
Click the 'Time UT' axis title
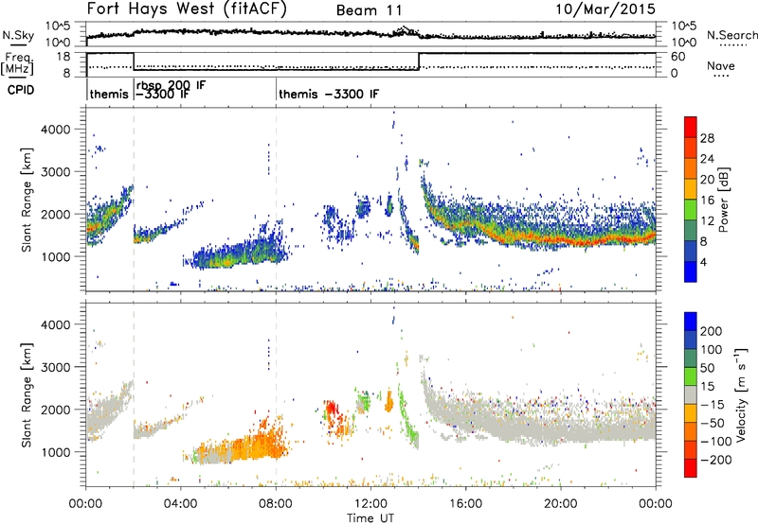[x=370, y=518]
